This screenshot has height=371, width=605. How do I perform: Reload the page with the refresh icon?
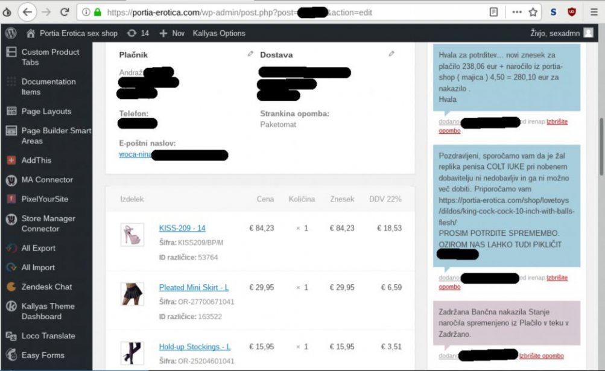[65, 12]
